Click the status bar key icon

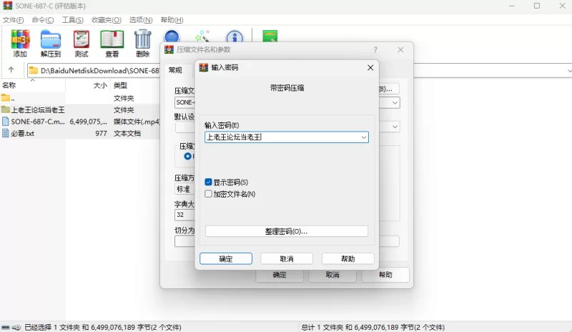[x=16, y=327]
